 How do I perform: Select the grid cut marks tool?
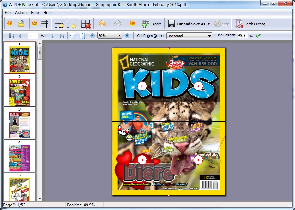[x=45, y=24]
